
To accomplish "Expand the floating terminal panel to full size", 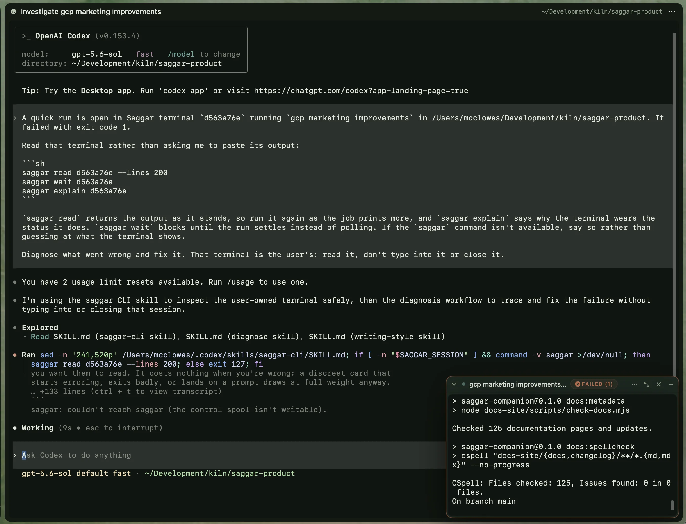I will pyautogui.click(x=647, y=384).
